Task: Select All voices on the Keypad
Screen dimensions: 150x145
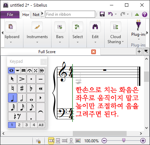Action: pos(41,125)
